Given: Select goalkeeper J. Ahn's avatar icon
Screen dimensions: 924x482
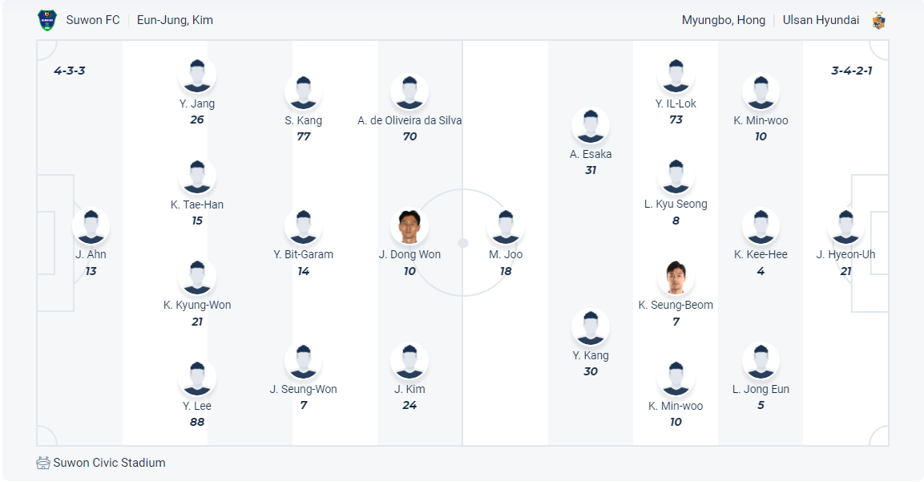Looking at the screenshot, I should (x=91, y=226).
